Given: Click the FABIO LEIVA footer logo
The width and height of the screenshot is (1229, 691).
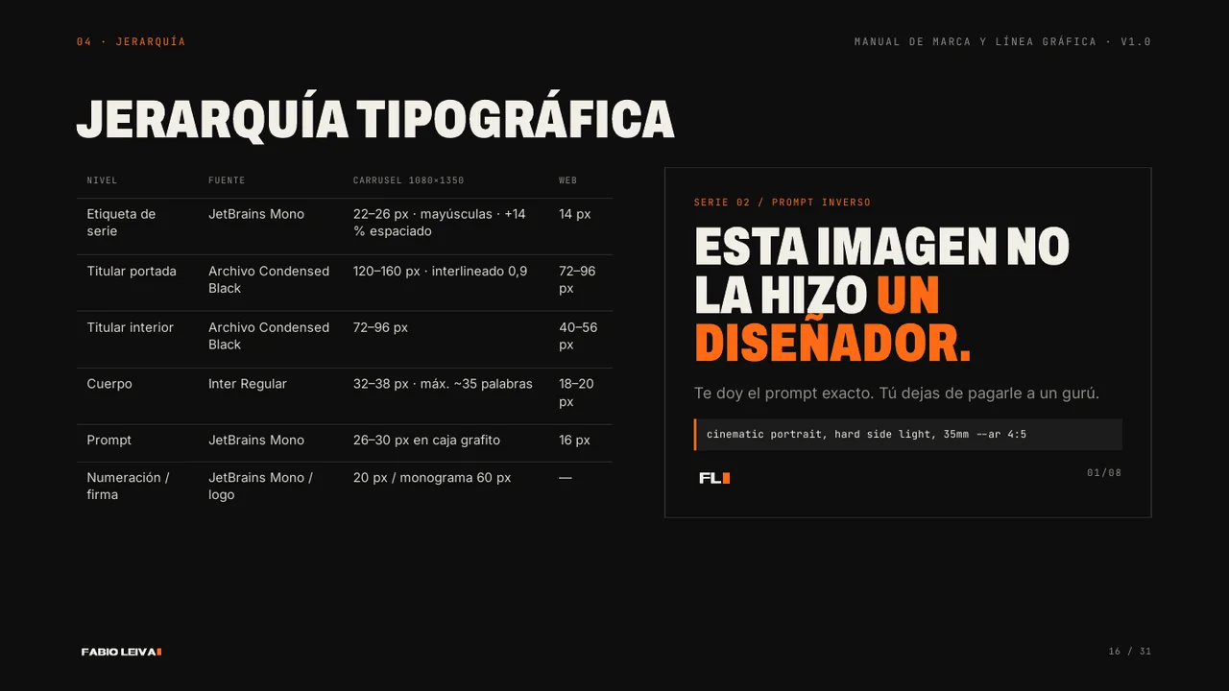Looking at the screenshot, I should tap(121, 652).
